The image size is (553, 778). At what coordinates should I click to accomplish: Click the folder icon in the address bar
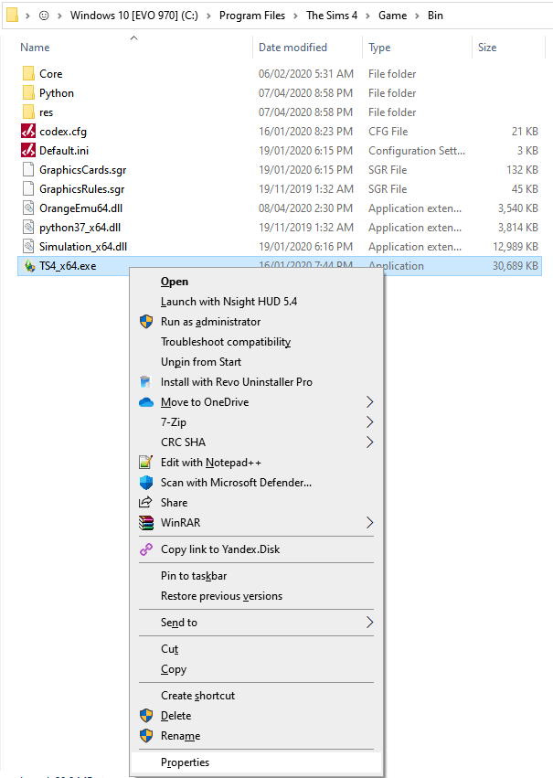12,16
